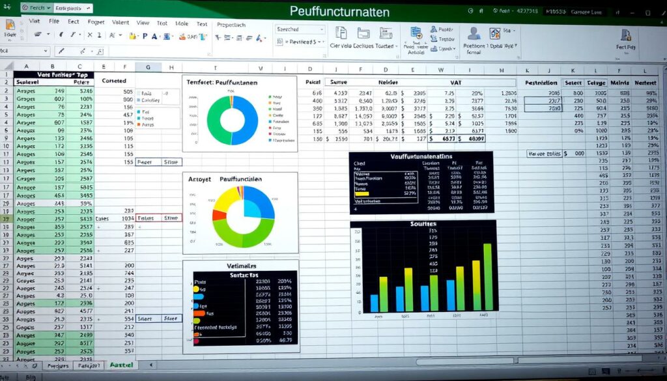Screen dimensions: 667x381
Task: Open the name box dropdown arrow
Action: tap(46, 51)
